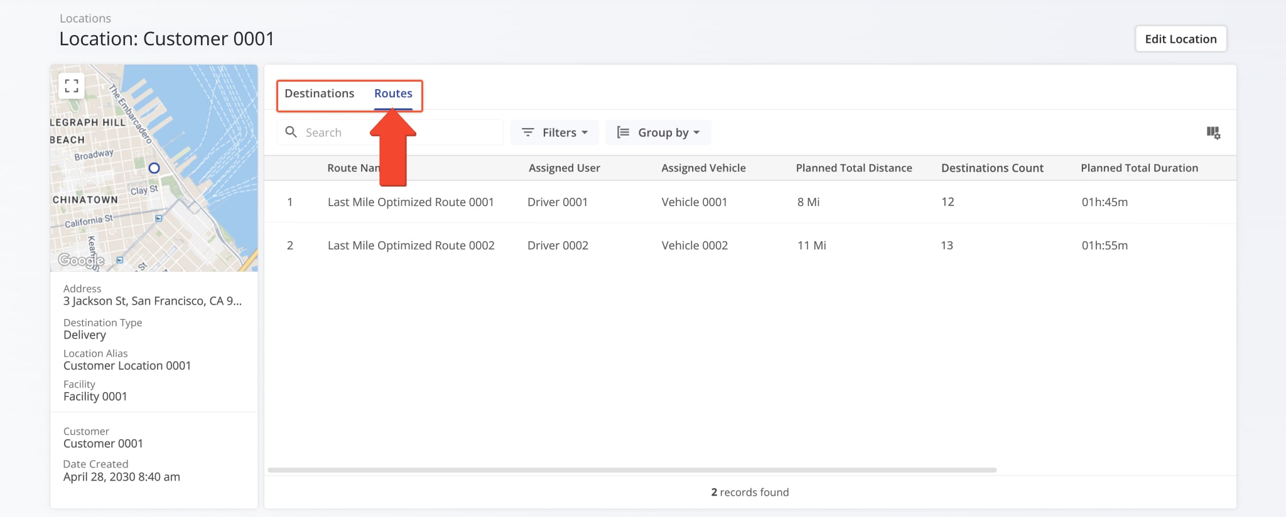1286x517 pixels.
Task: Click the 2 records found footer text
Action: (750, 493)
